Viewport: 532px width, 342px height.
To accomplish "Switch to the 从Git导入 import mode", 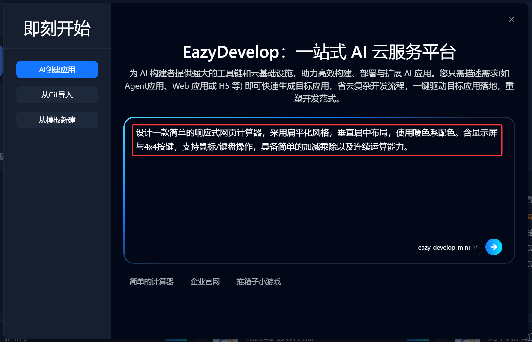I will click(57, 94).
